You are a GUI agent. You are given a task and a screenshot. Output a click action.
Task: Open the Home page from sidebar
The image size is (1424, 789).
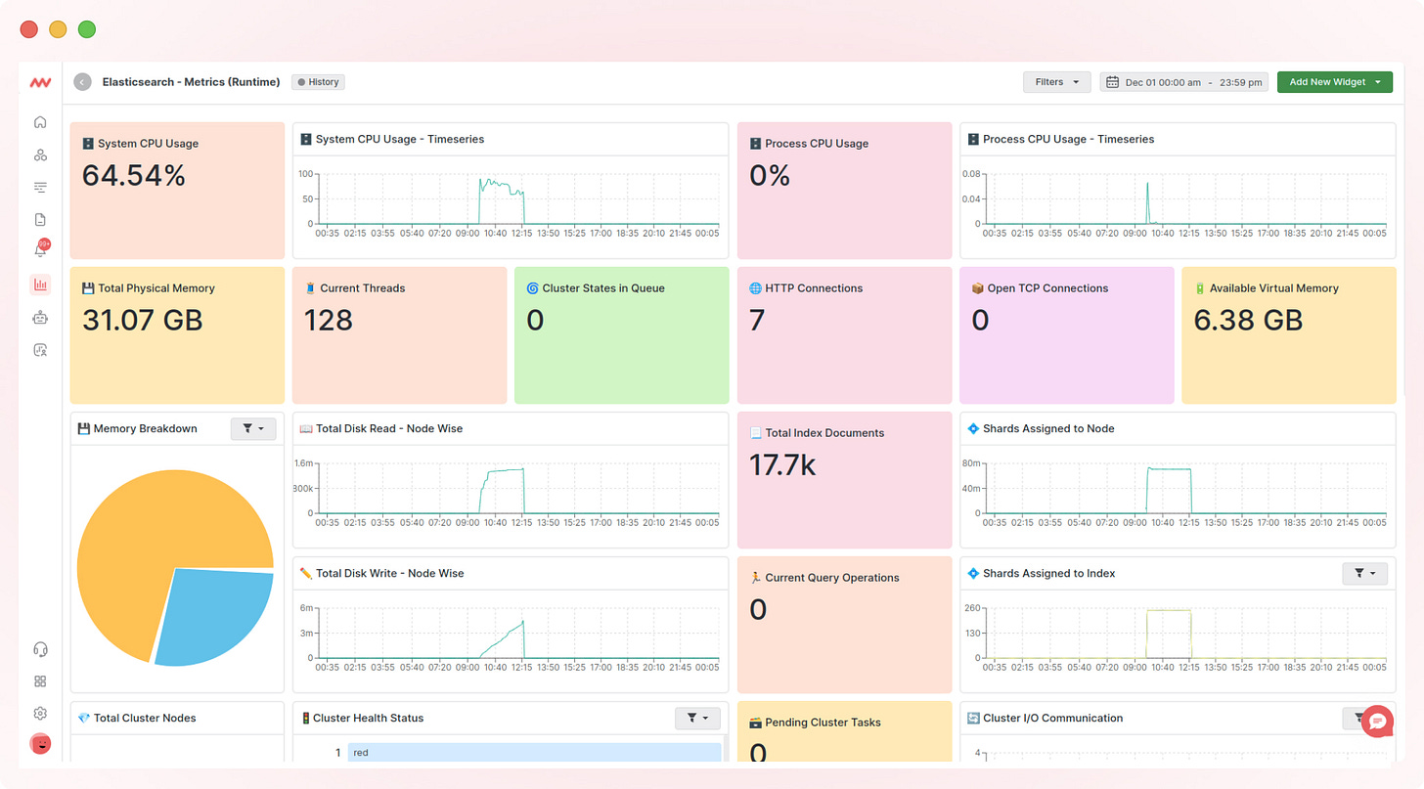click(x=40, y=122)
